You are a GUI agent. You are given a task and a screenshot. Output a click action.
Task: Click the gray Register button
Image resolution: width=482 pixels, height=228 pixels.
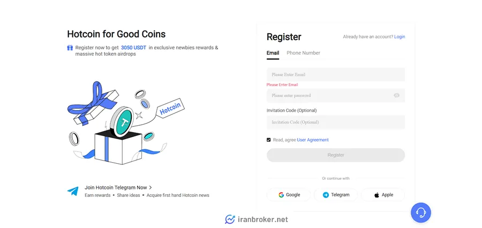pos(336,155)
